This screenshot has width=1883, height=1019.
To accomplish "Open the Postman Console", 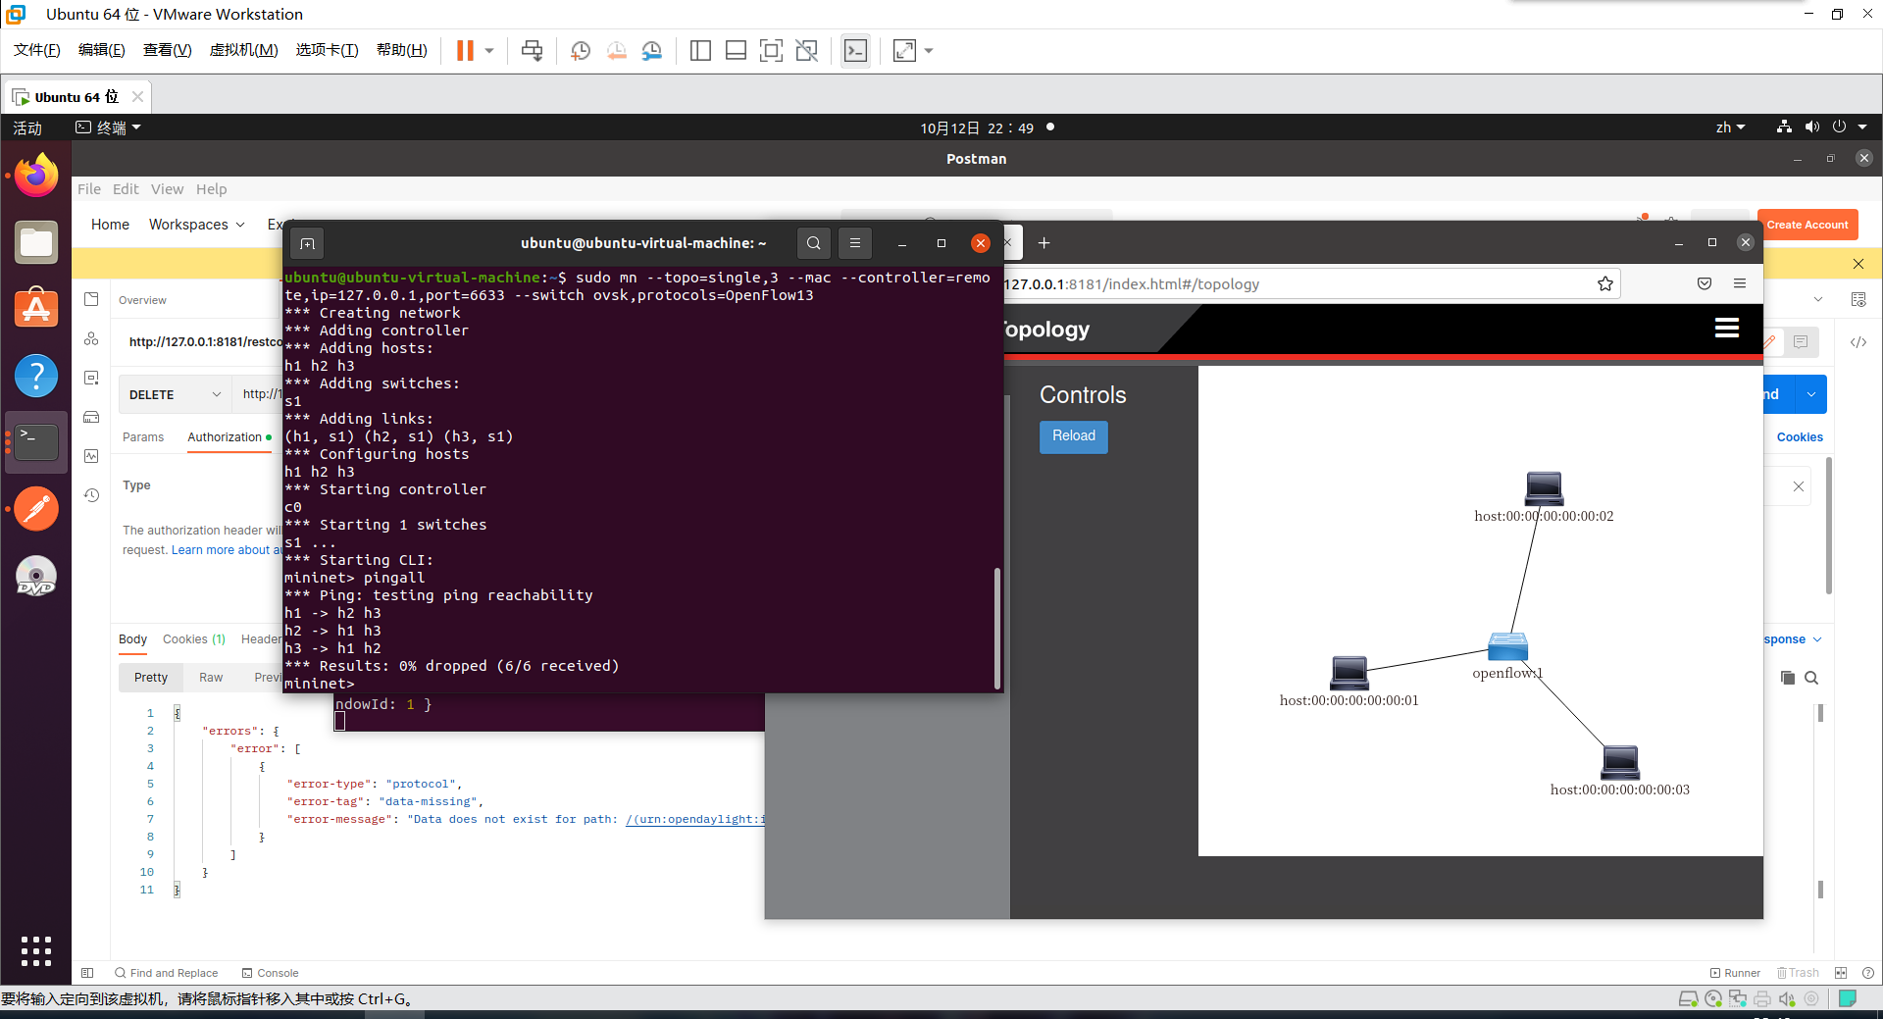I will (271, 973).
